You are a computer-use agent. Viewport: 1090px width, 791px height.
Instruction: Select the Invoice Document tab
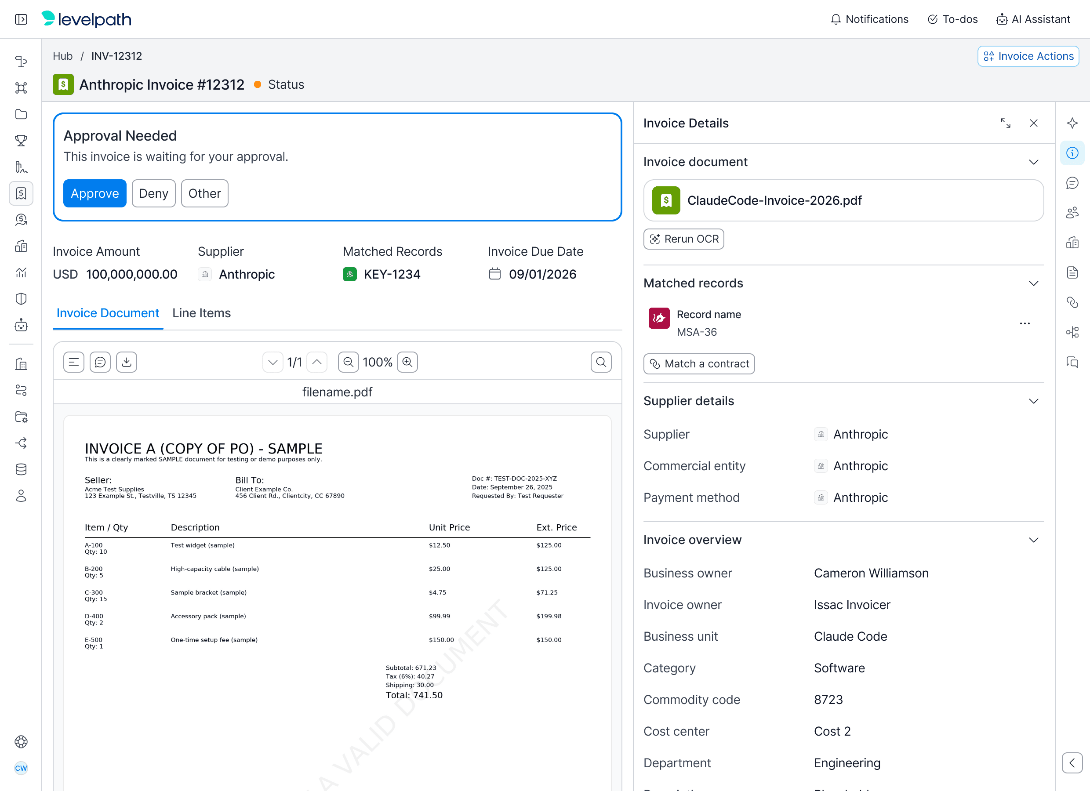[x=108, y=313]
